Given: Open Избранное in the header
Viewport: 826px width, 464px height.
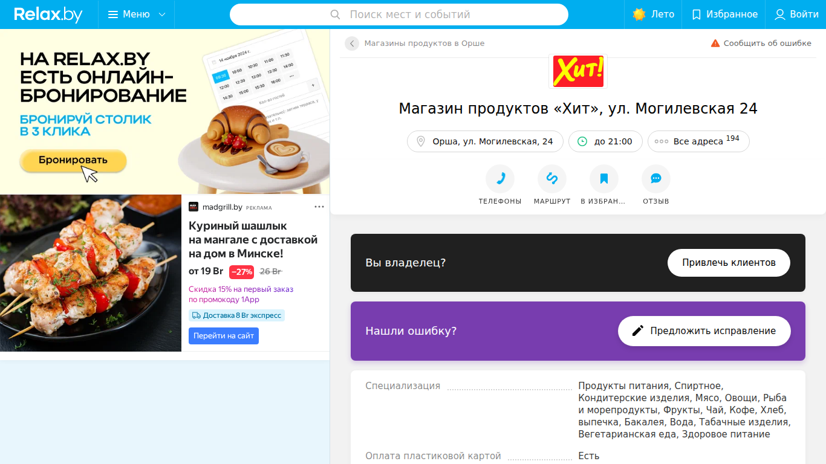Looking at the screenshot, I should pos(724,14).
